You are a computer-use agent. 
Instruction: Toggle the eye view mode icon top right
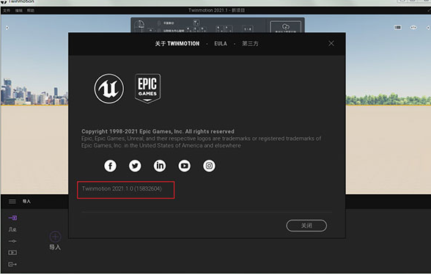pos(413,28)
